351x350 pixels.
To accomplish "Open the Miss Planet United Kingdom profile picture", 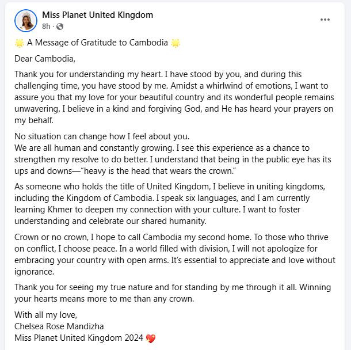I will click(x=26, y=21).
